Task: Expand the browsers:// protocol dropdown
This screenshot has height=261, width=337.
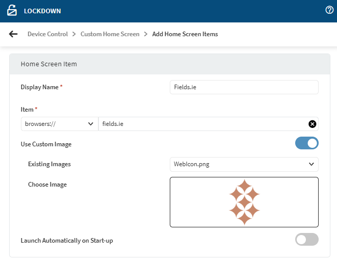Action: (x=59, y=124)
